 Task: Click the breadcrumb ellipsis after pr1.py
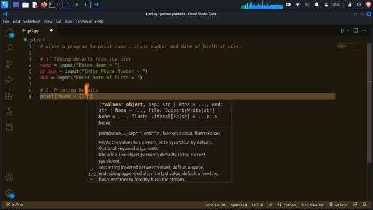pos(48,40)
